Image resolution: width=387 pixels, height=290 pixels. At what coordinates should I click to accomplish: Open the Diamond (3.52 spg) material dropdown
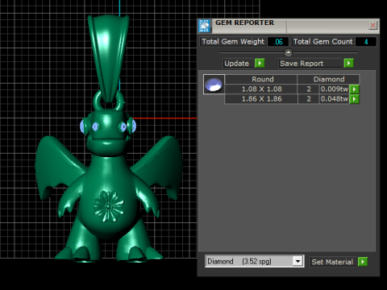(254, 261)
